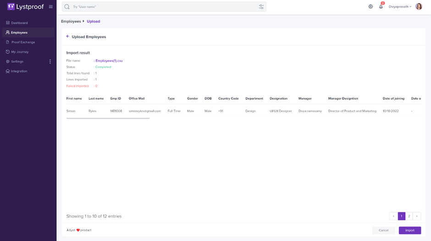Click the Lystproof logo
This screenshot has height=241, width=431.
27,7
